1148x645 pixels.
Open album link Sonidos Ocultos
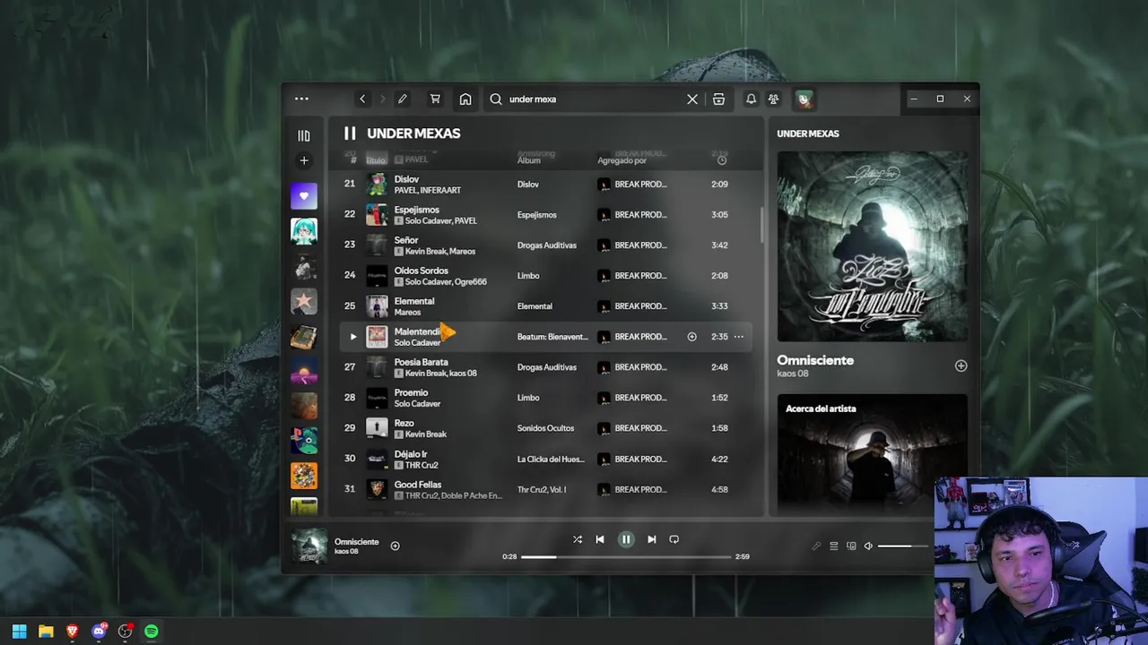545,428
